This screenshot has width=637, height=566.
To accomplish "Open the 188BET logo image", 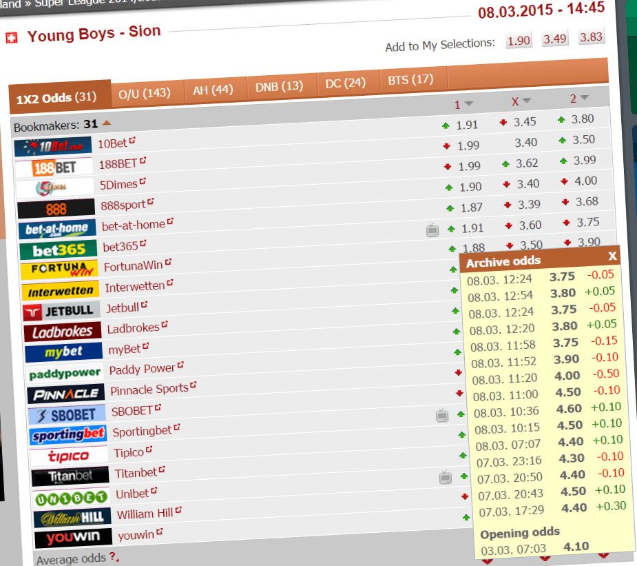I will 54,168.
